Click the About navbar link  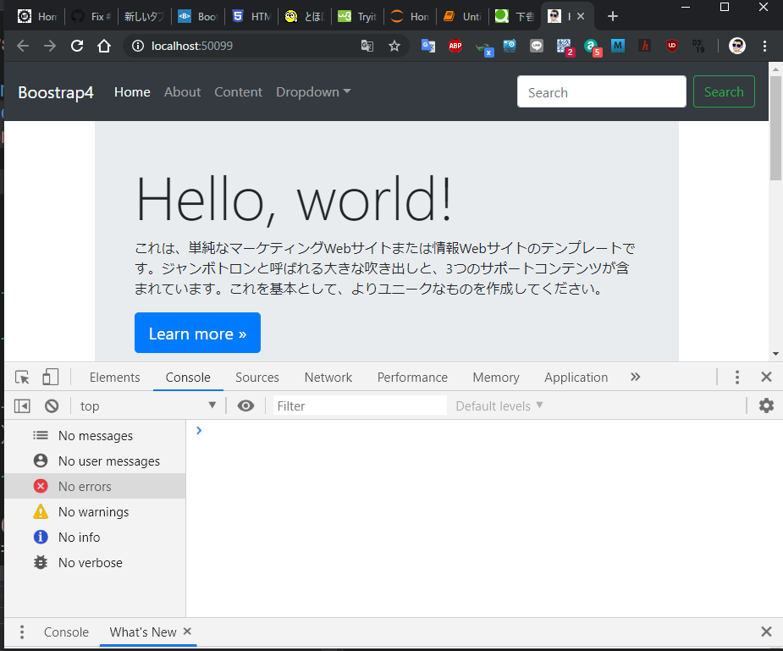tap(182, 92)
